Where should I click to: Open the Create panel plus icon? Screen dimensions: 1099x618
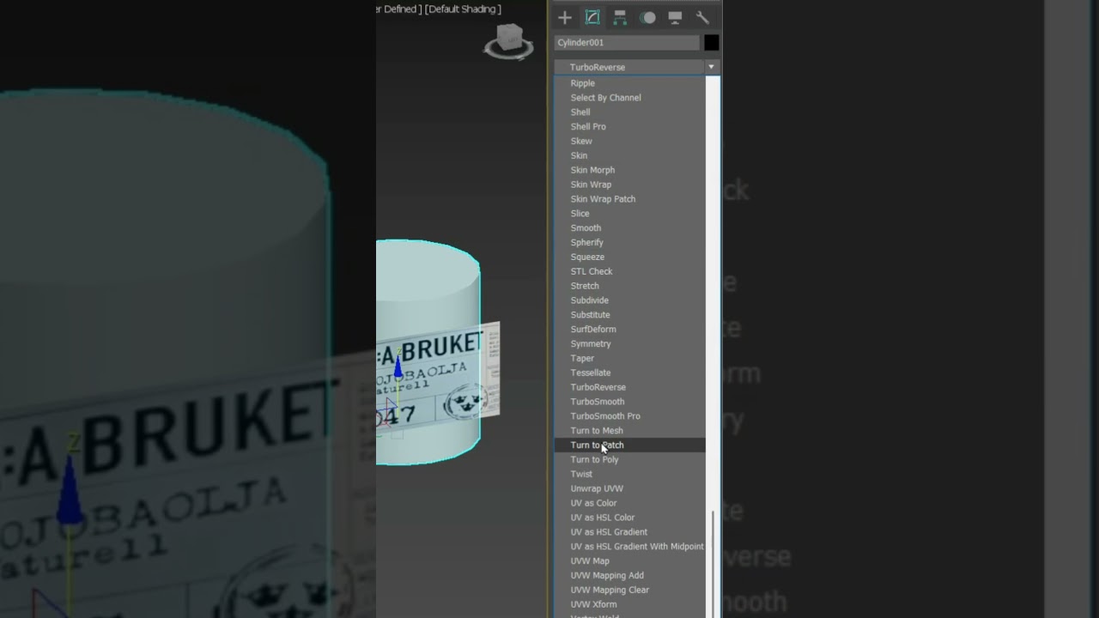pos(564,17)
